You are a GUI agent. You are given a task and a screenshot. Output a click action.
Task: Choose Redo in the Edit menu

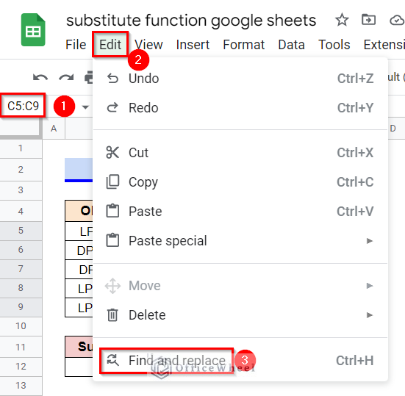240,108
